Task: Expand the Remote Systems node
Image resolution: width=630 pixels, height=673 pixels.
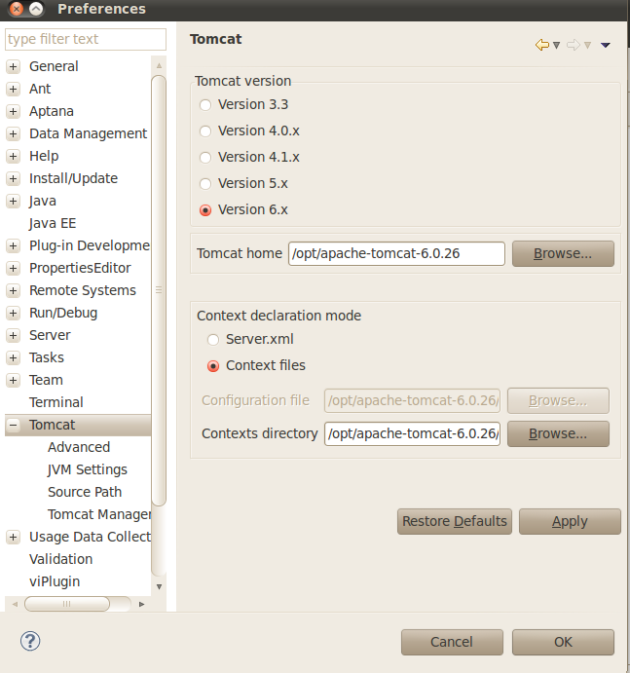Action: pos(14,290)
